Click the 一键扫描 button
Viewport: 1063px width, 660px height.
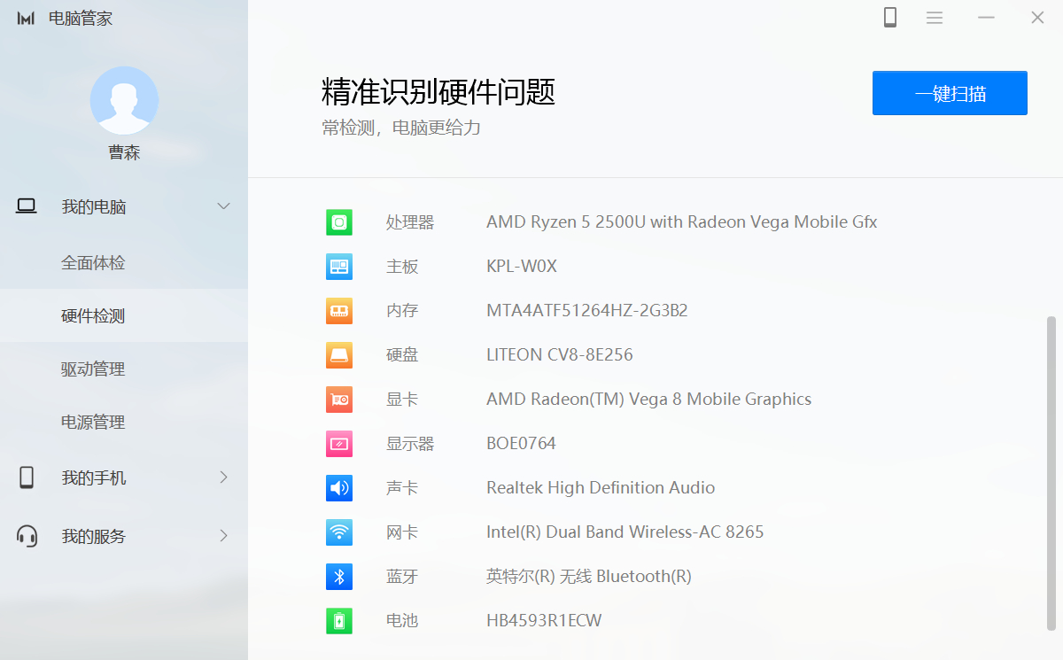tap(950, 93)
